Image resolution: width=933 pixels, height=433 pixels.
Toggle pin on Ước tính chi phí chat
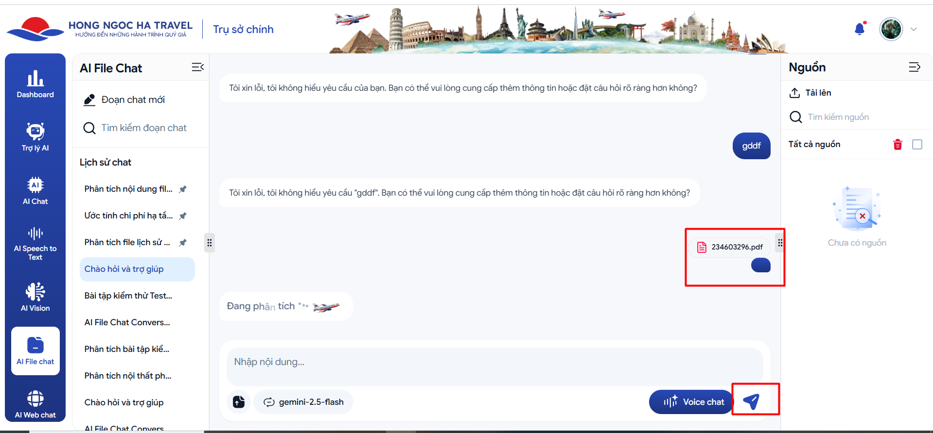click(183, 216)
